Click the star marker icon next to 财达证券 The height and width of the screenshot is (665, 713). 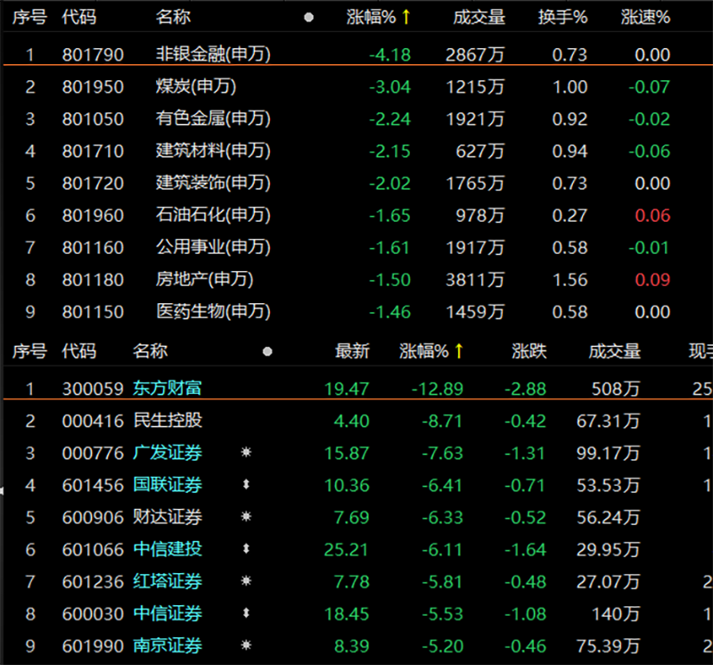tap(246, 517)
